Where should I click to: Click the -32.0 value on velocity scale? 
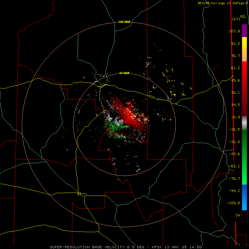(234, 142)
